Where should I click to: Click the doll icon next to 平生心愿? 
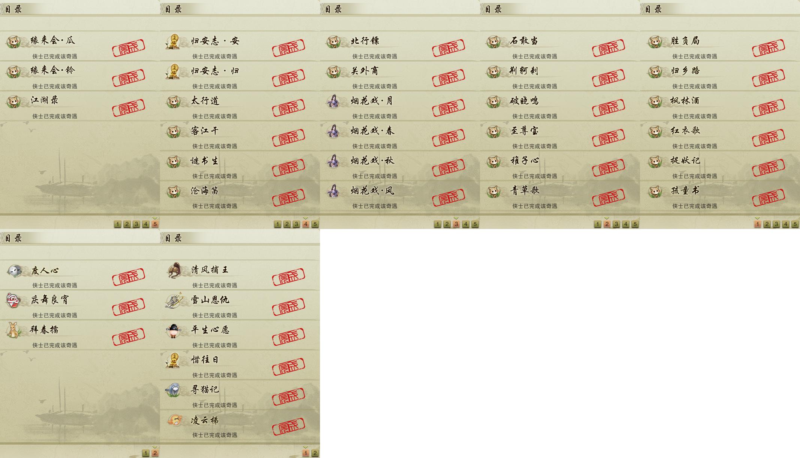tap(173, 330)
